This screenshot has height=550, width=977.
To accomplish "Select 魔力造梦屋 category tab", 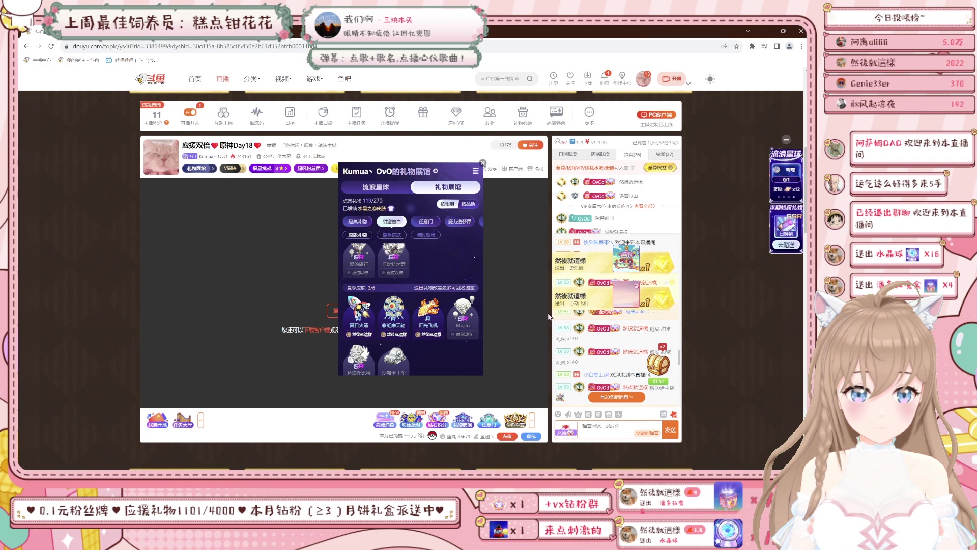I will [x=459, y=222].
